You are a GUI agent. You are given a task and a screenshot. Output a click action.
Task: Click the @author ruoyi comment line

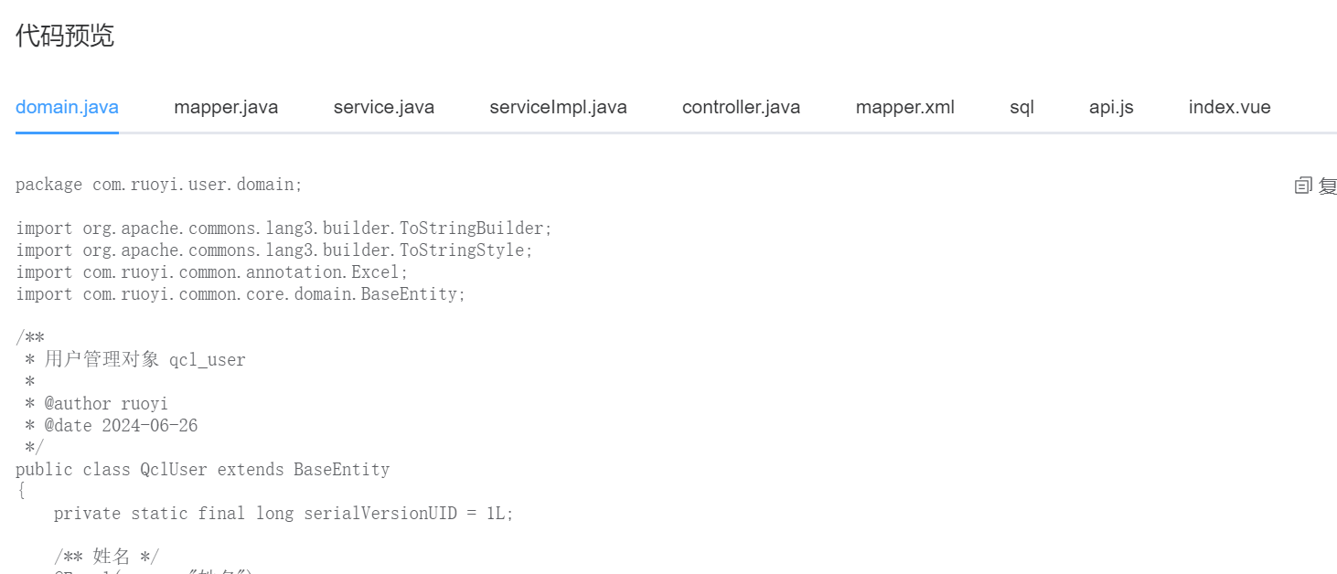coord(102,403)
